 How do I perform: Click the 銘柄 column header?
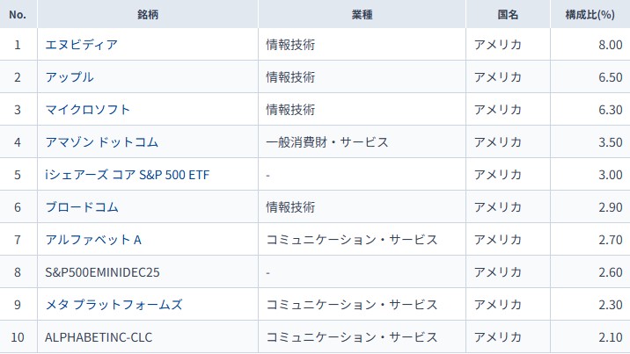[x=147, y=15]
